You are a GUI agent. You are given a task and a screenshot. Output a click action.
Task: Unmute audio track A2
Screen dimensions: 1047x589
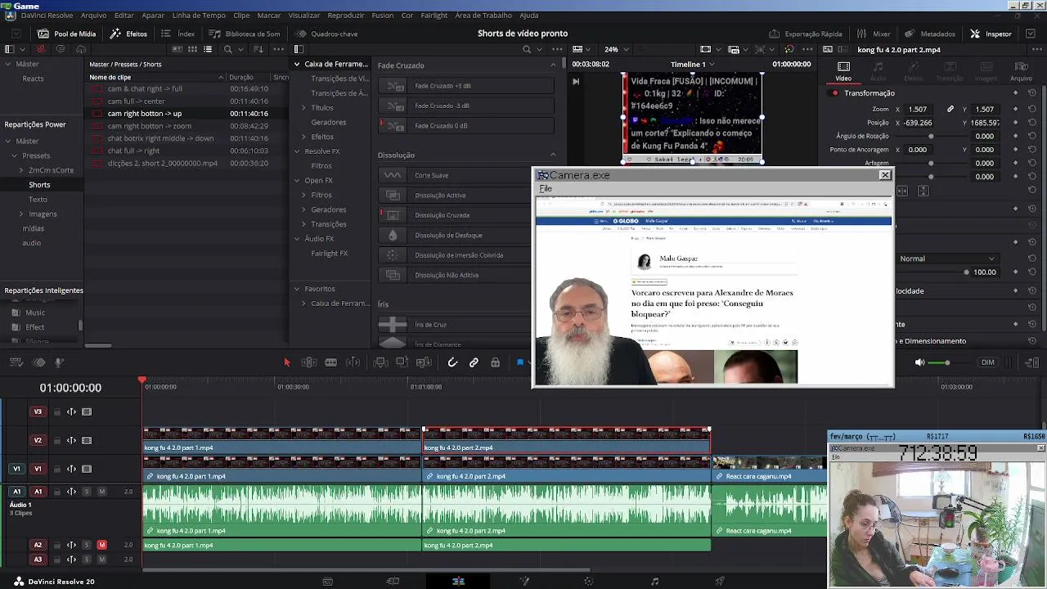(x=101, y=545)
